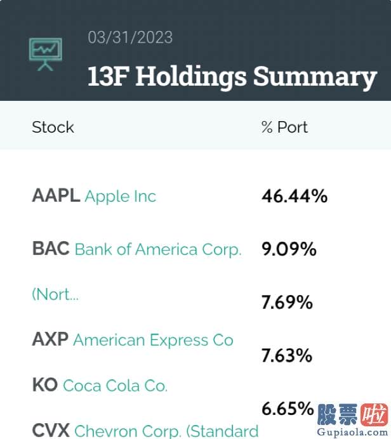
Task: Click the presentation chart icon in header
Action: (x=46, y=55)
